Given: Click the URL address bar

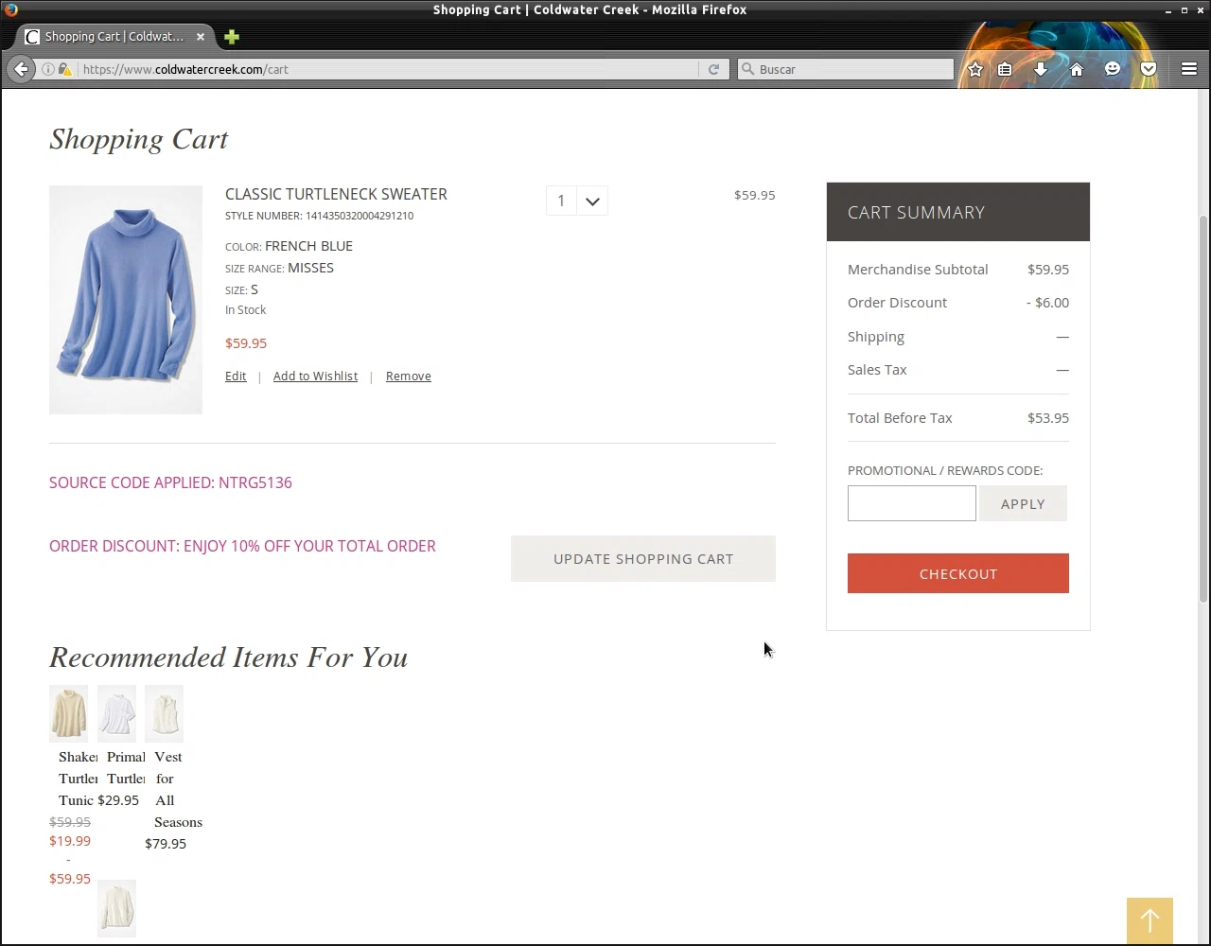Looking at the screenshot, I should coord(388,69).
